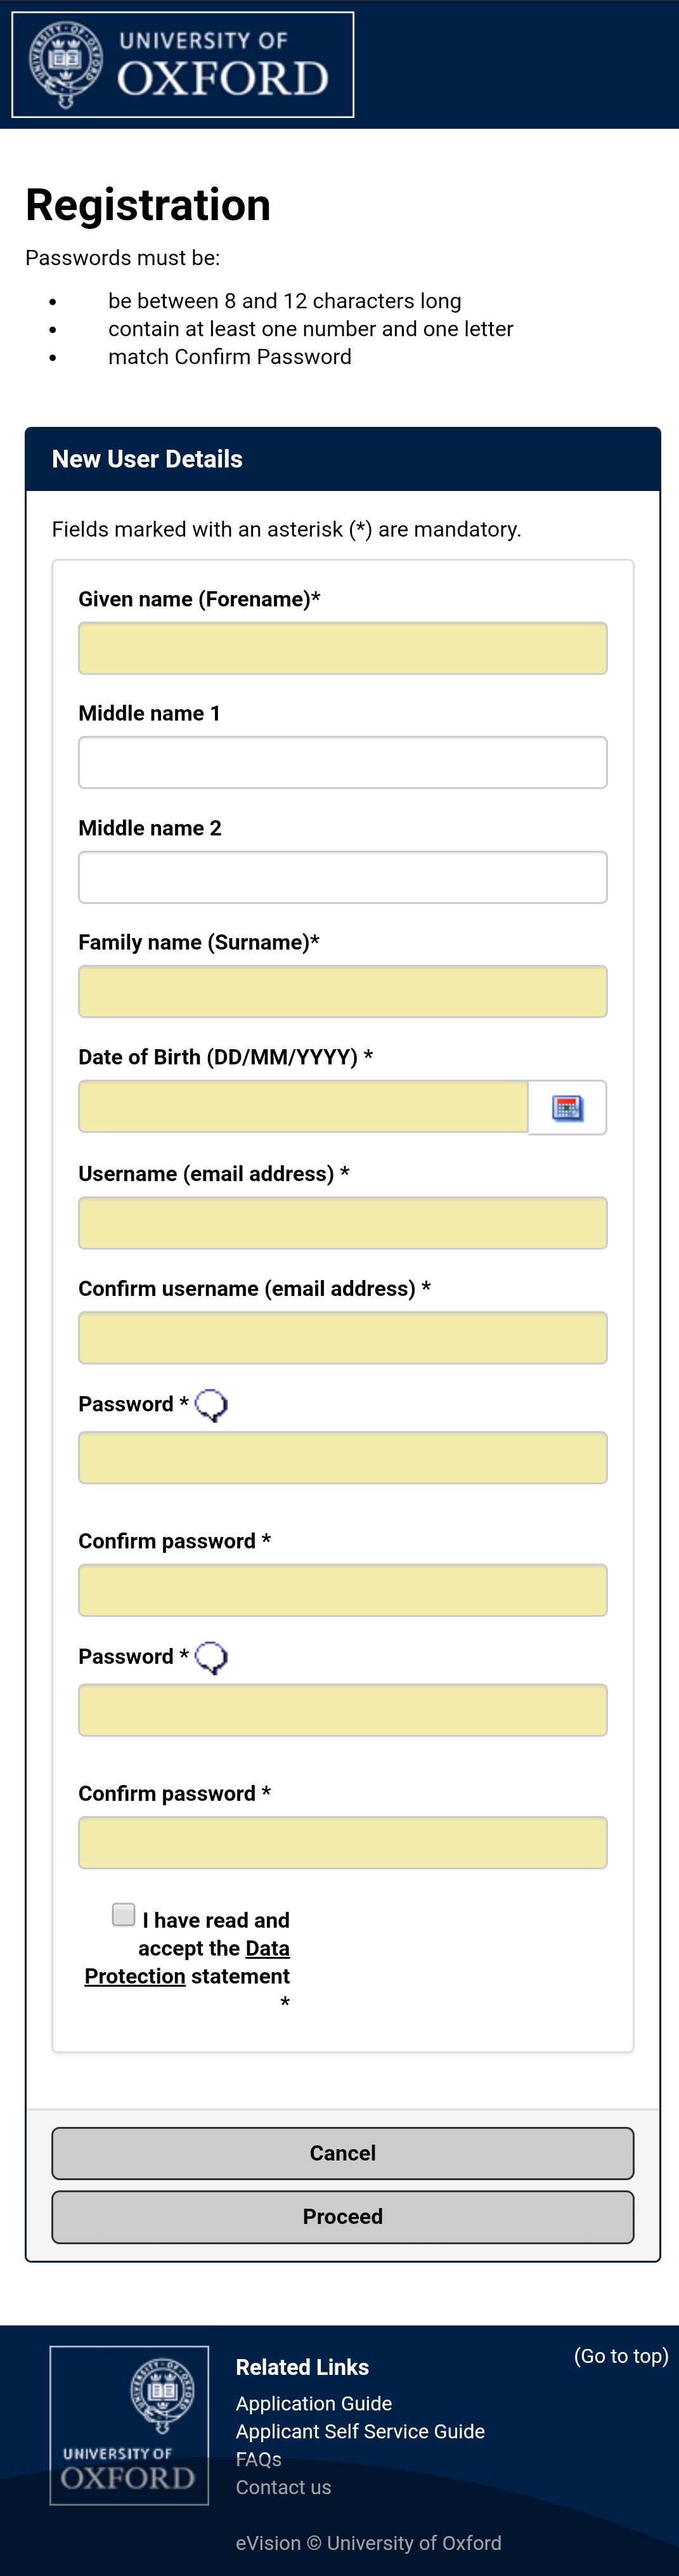
Task: Focus the Confirm username (email address) field
Action: pos(342,1338)
